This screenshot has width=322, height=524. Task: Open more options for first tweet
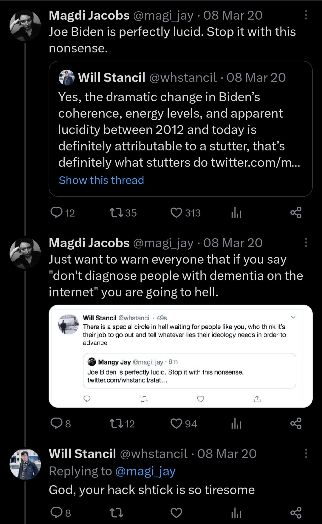(x=306, y=15)
